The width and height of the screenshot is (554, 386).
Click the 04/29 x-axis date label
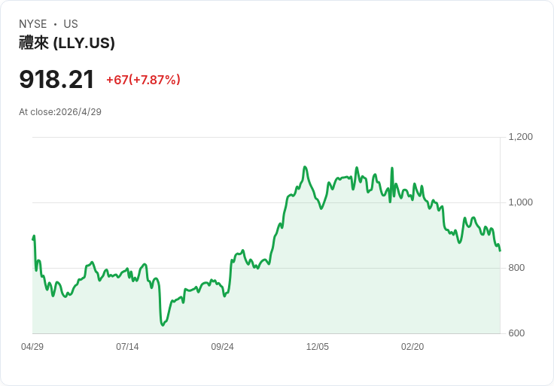coord(32,347)
